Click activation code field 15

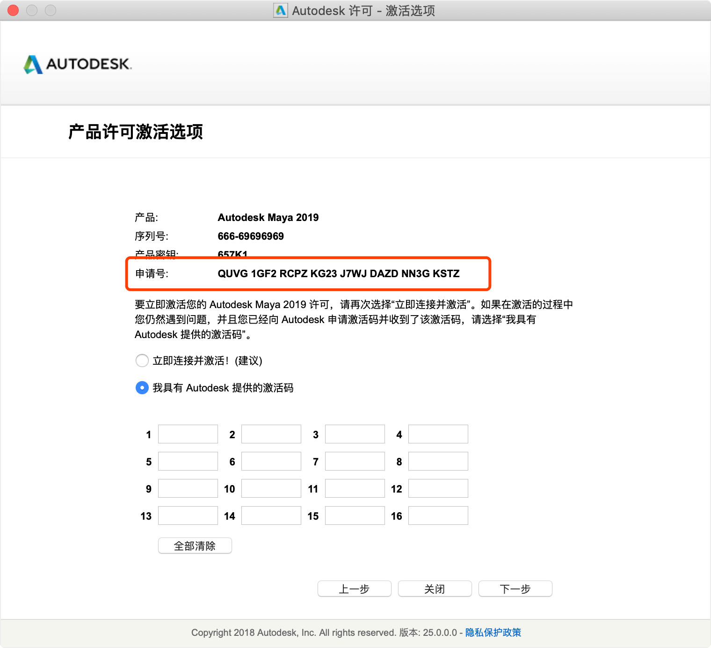click(x=355, y=515)
